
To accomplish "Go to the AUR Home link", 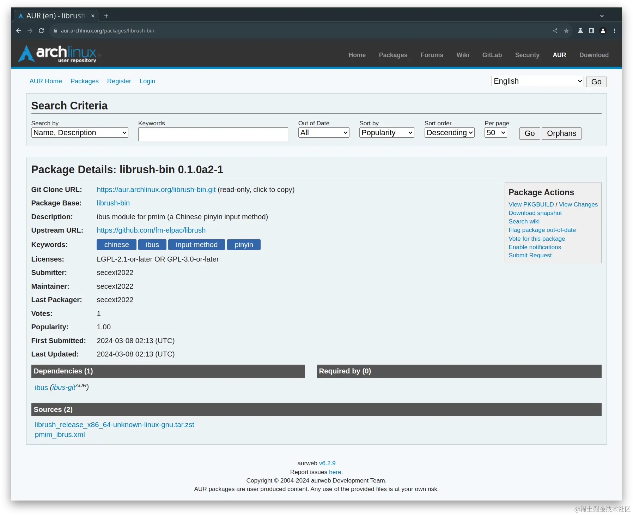I will (x=45, y=81).
